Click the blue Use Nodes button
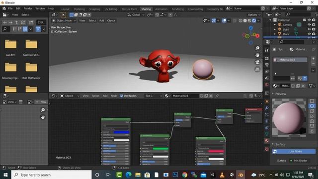The height and width of the screenshot is (179, 318). pyautogui.click(x=294, y=151)
